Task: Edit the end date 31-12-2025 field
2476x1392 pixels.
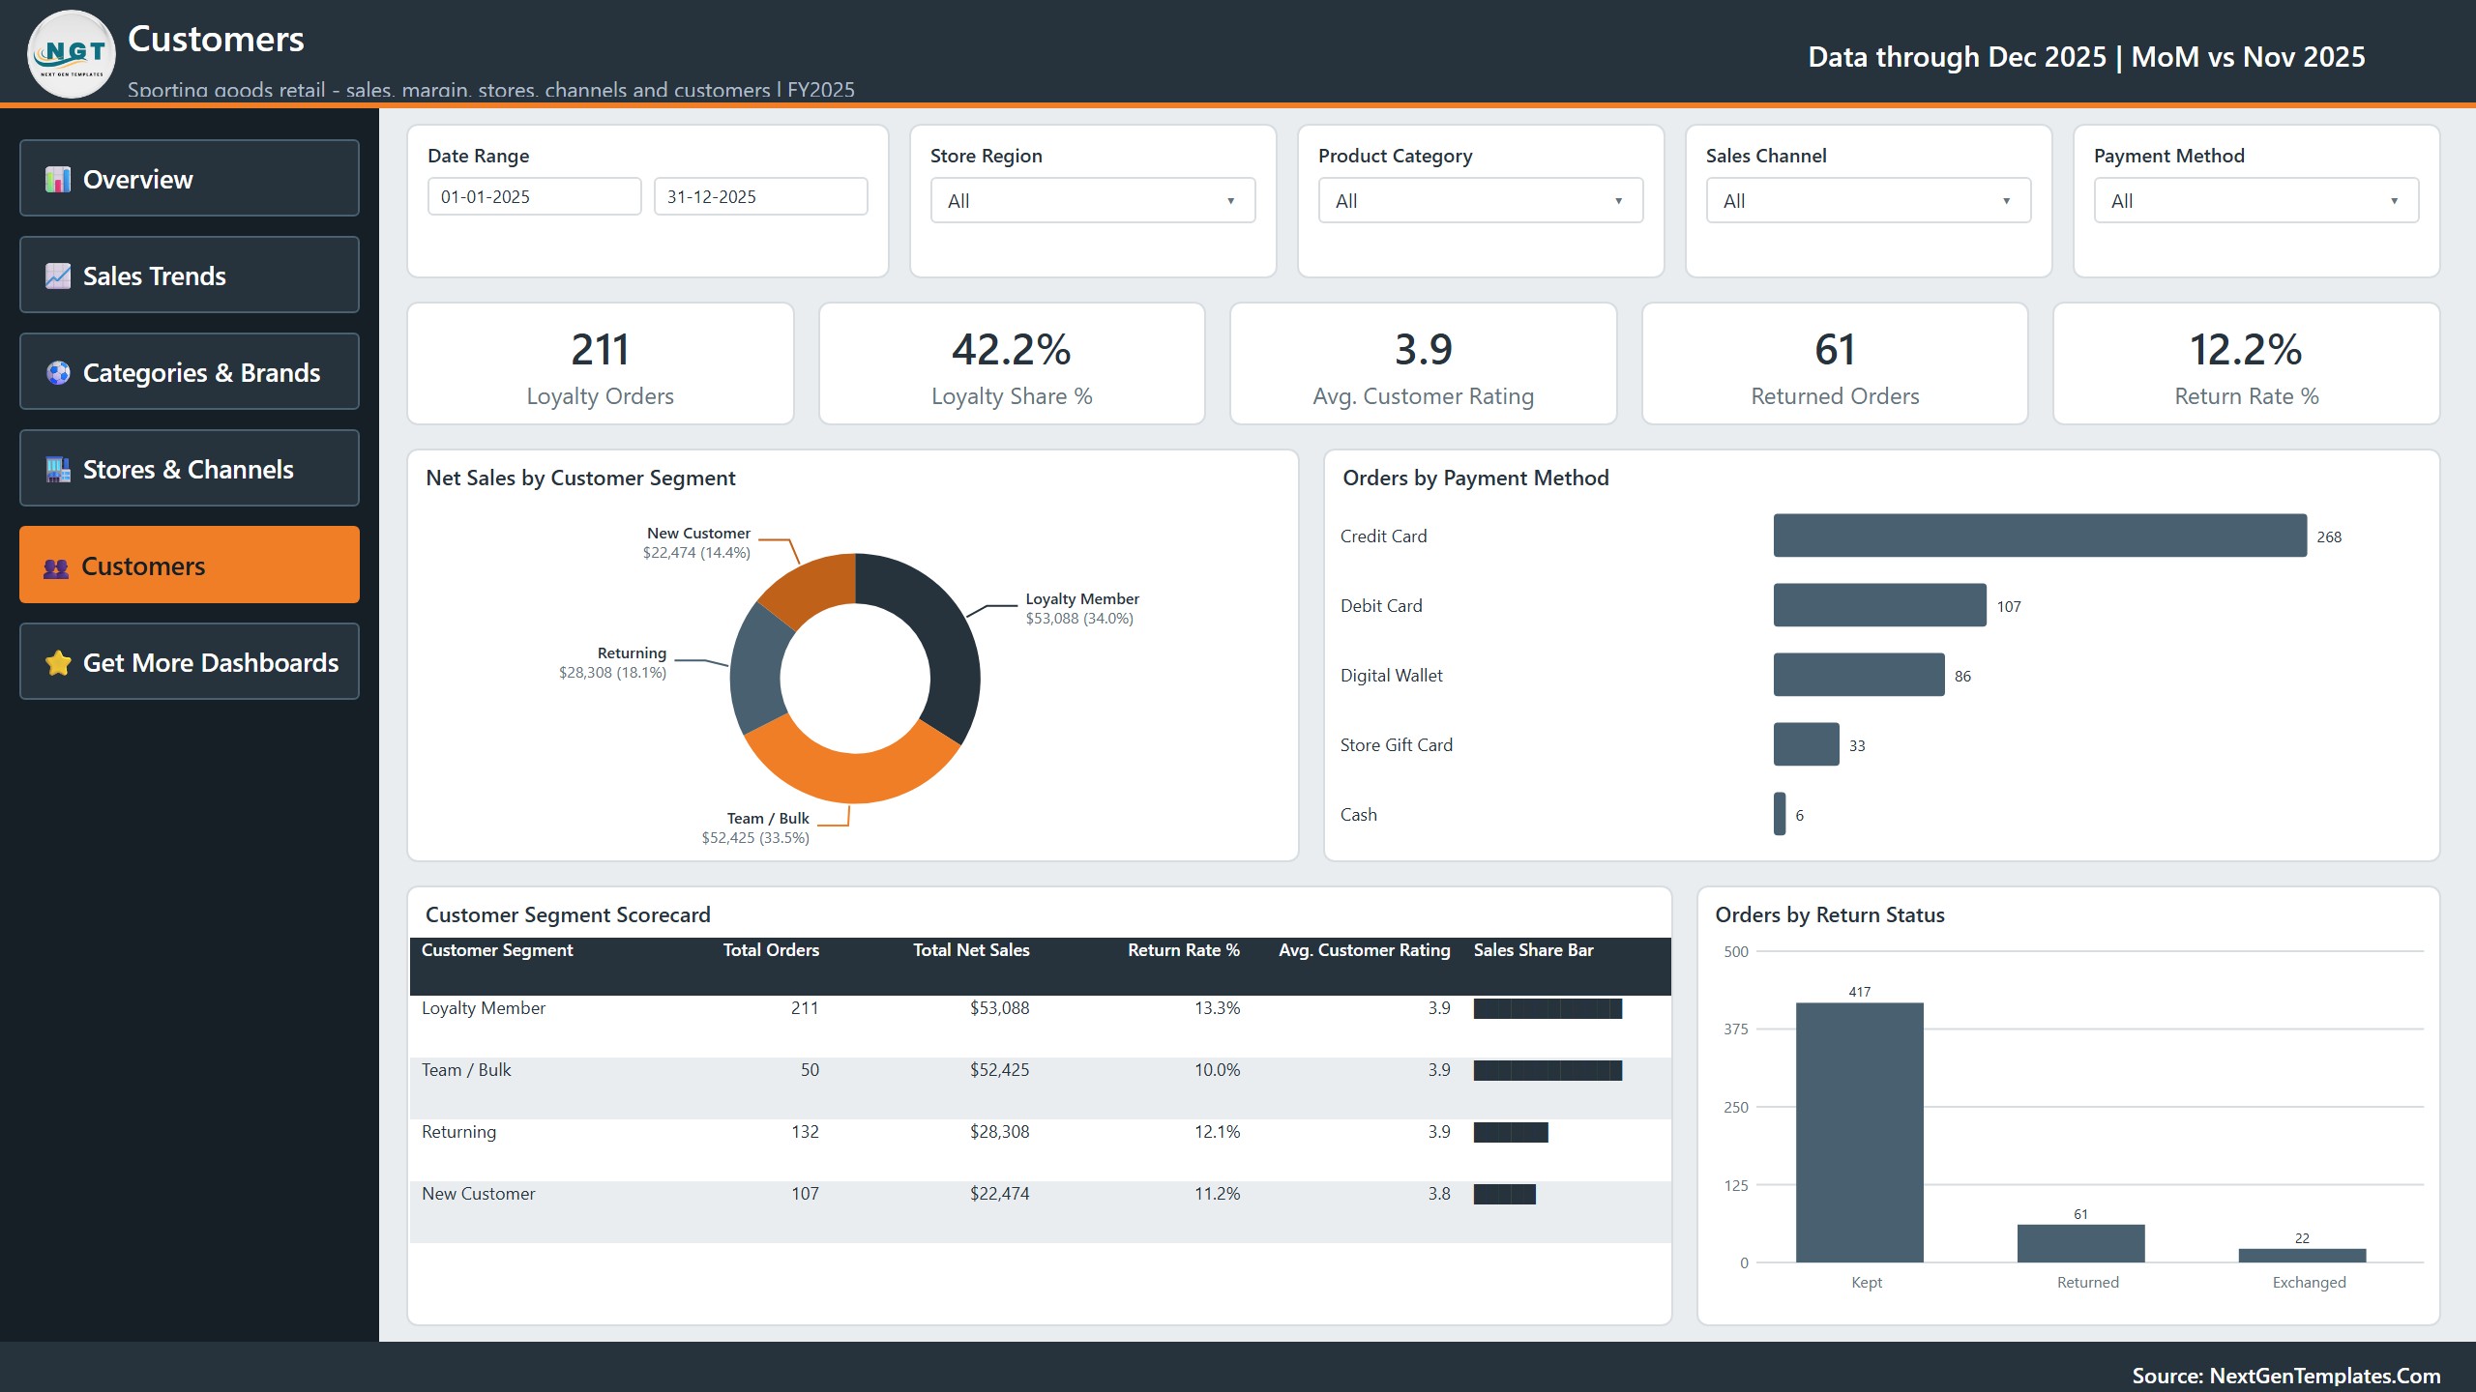Action: pos(761,196)
